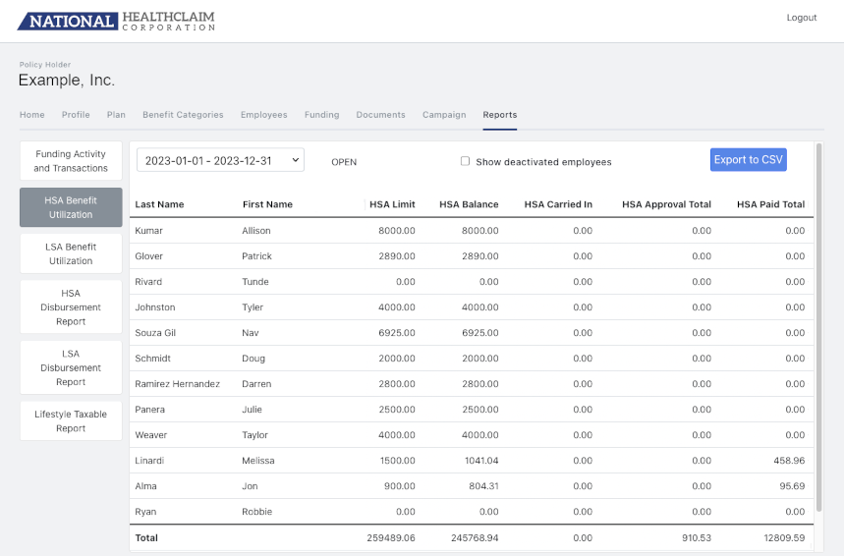
Task: Open the HSA Disbursement Report
Action: click(x=71, y=307)
